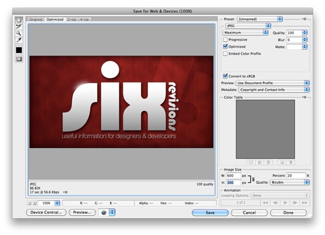This screenshot has width=325, height=235.
Task: Step to next animation frame
Action: (x=295, y=203)
